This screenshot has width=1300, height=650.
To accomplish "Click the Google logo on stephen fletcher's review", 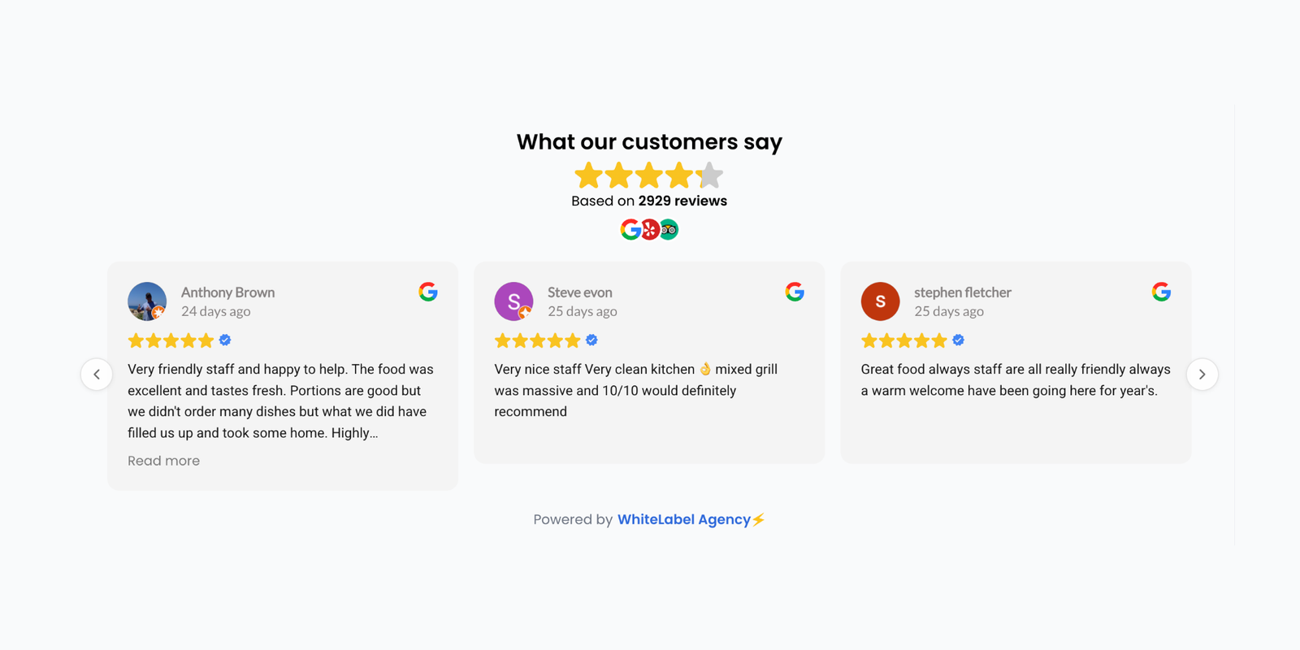I will coord(1161,292).
